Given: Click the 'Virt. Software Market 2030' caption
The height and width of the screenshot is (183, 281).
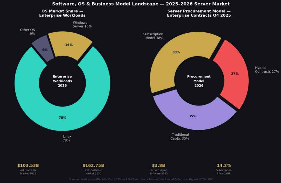Looking at the screenshot, I should (93, 172).
